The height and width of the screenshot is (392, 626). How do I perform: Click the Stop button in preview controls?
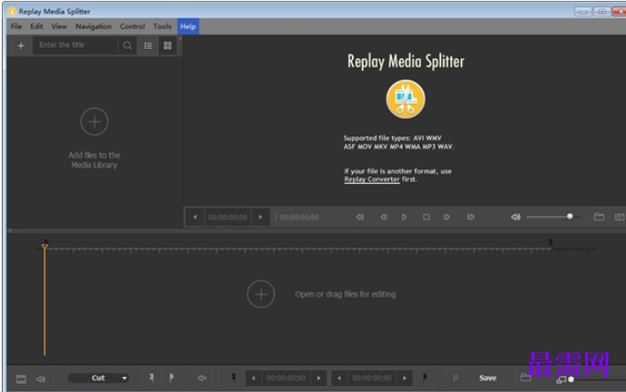tap(426, 217)
